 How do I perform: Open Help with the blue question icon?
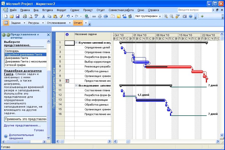click(x=191, y=16)
